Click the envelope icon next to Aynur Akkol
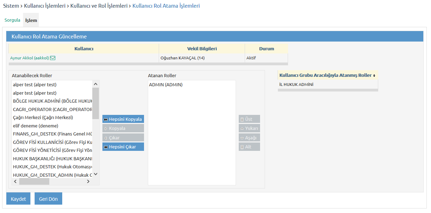 coord(53,58)
